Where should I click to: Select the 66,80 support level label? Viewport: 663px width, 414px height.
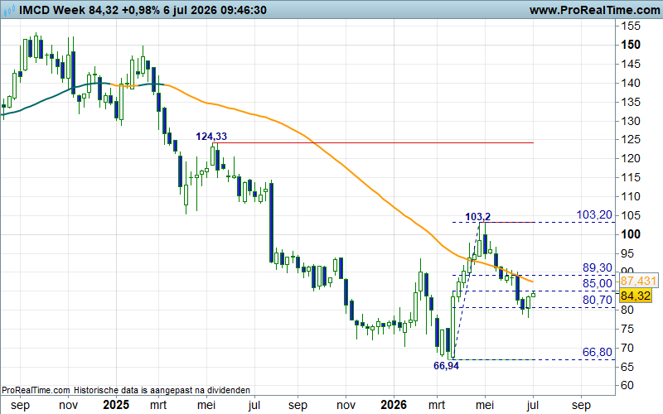click(597, 352)
